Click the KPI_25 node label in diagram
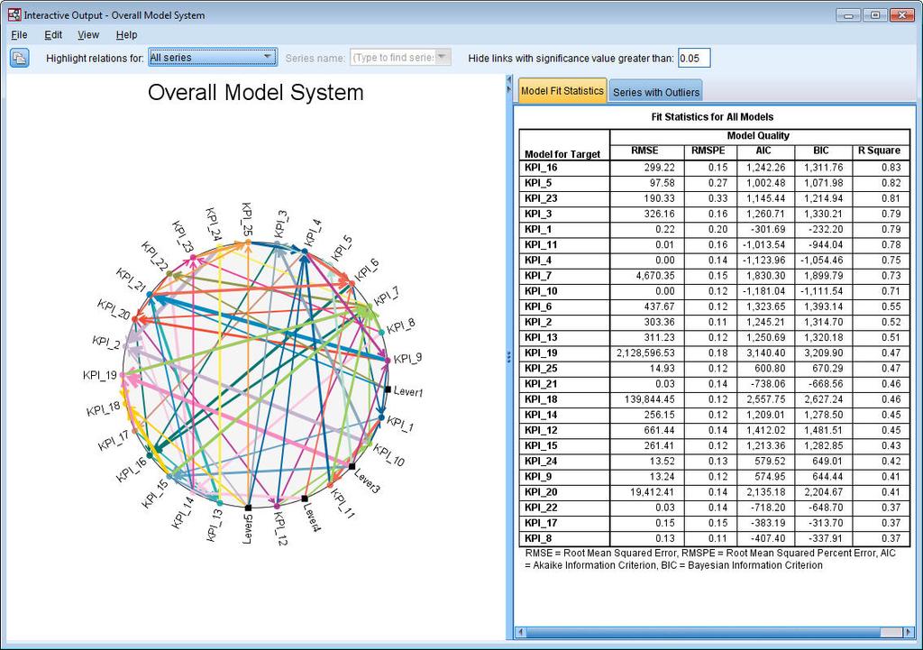This screenshot has width=923, height=650. [247, 219]
